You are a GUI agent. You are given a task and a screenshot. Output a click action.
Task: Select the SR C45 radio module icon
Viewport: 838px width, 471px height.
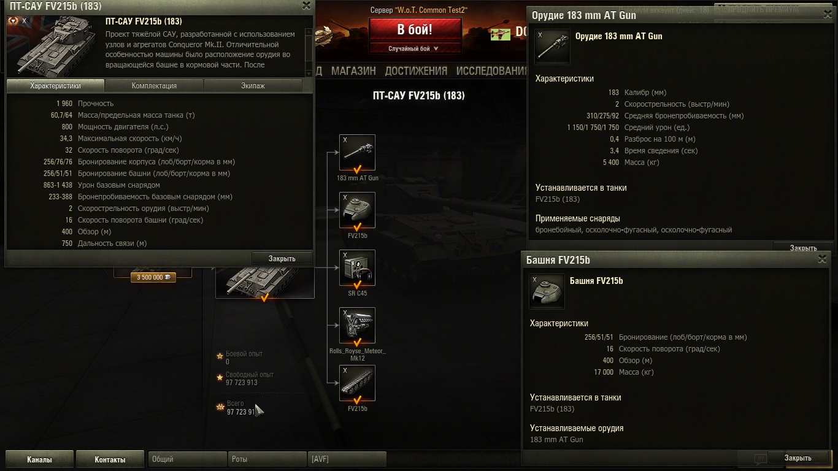click(357, 267)
